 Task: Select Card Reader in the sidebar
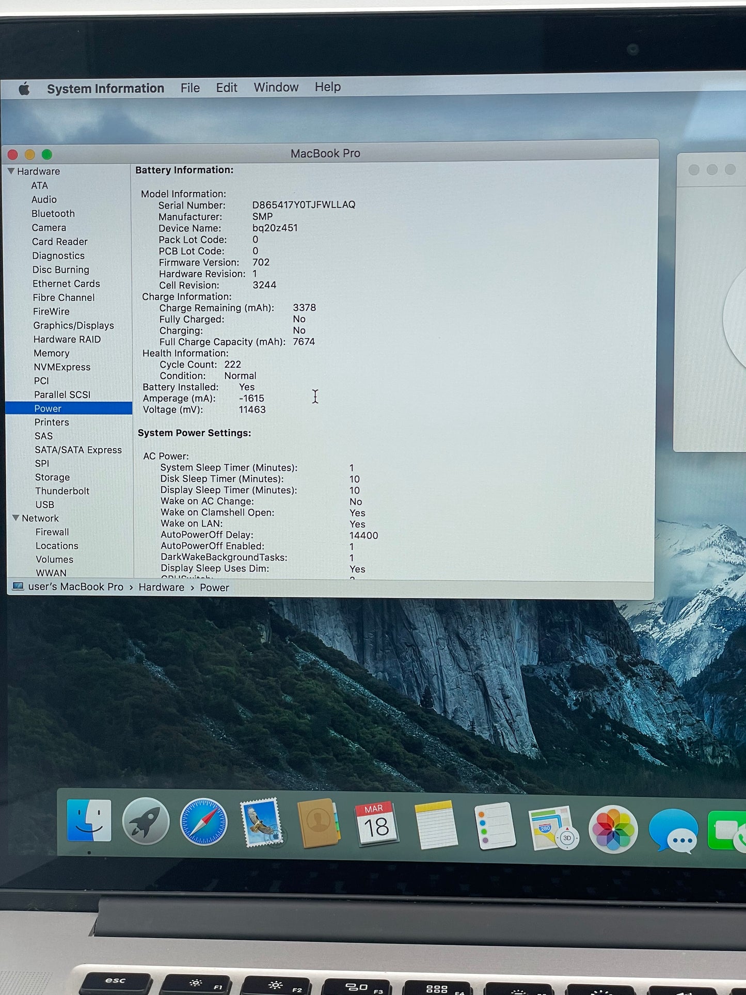coord(59,241)
